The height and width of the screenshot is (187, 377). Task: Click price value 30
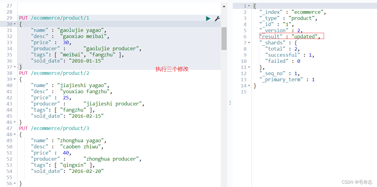point(66,43)
